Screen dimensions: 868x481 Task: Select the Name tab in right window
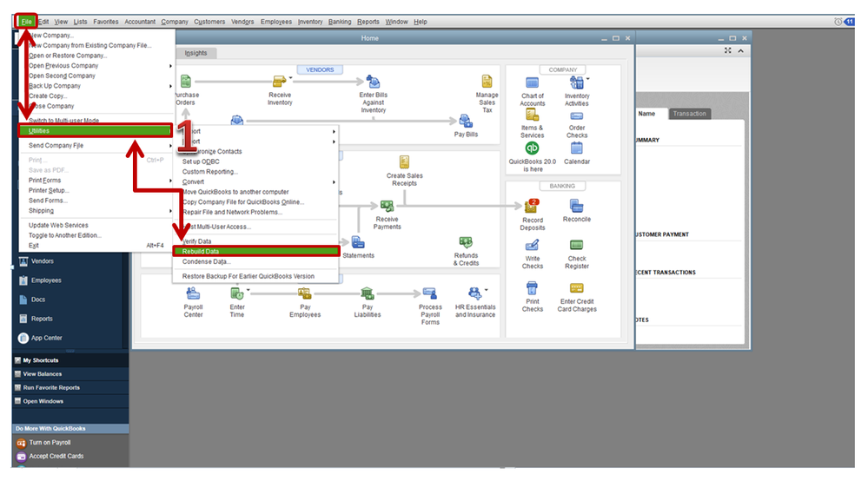[647, 114]
